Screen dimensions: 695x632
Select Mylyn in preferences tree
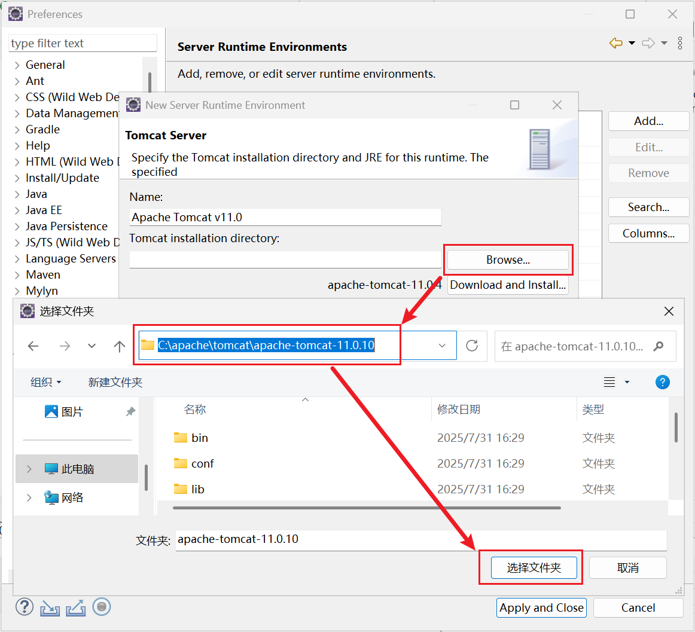pos(42,291)
